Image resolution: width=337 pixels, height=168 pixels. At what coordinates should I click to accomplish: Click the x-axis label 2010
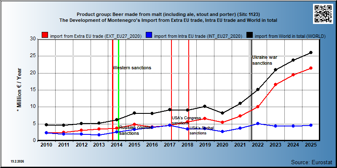tap(46, 145)
